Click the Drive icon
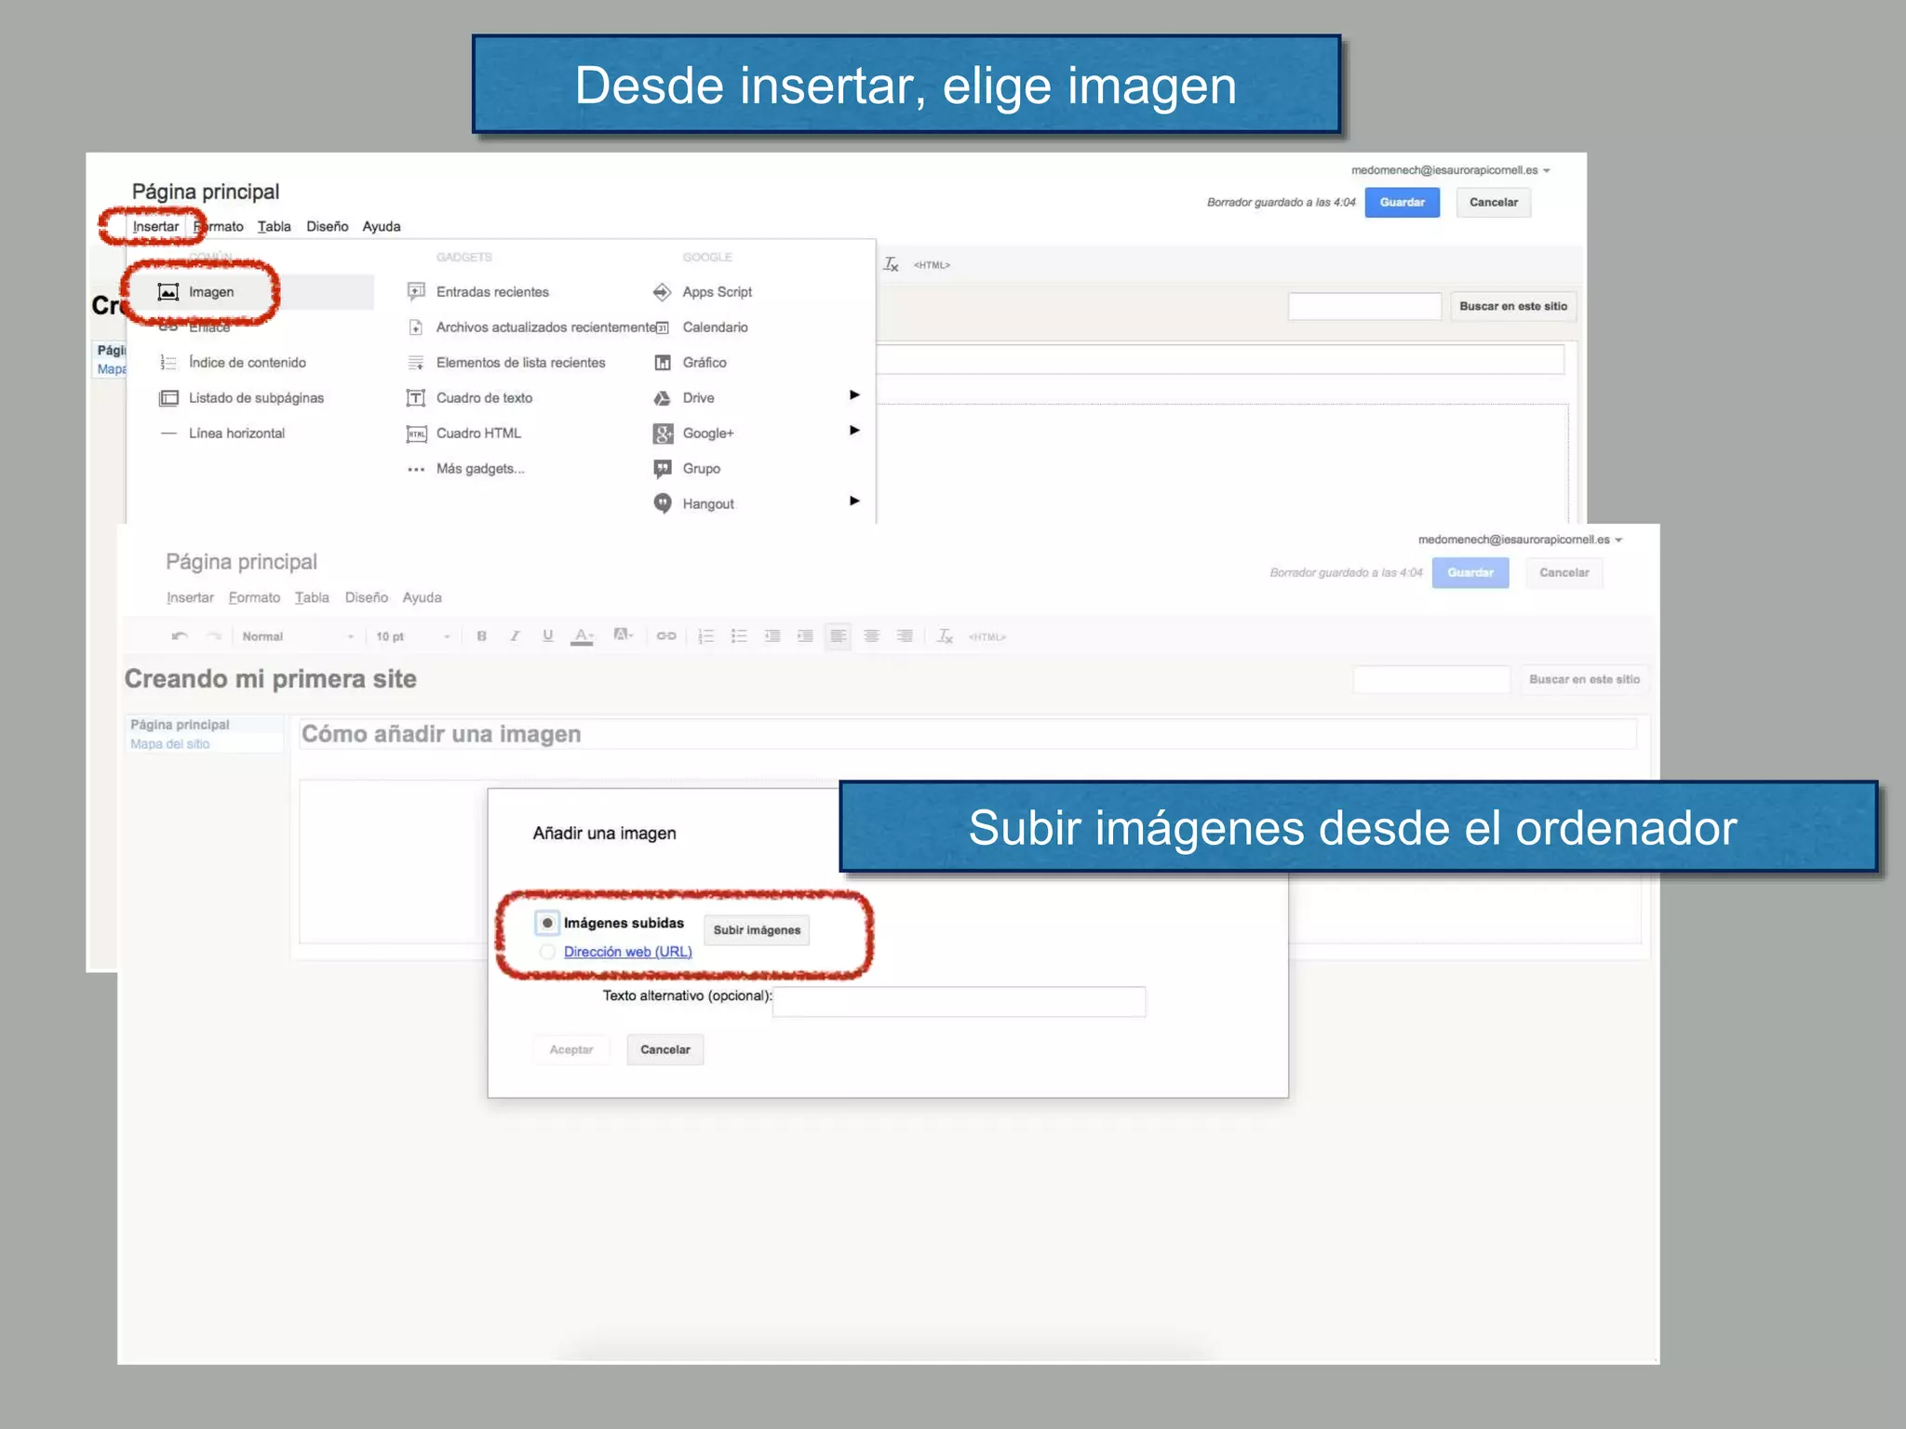The width and height of the screenshot is (1906, 1429). coord(662,398)
